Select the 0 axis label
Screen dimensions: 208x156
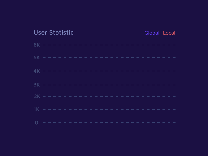tap(36, 122)
